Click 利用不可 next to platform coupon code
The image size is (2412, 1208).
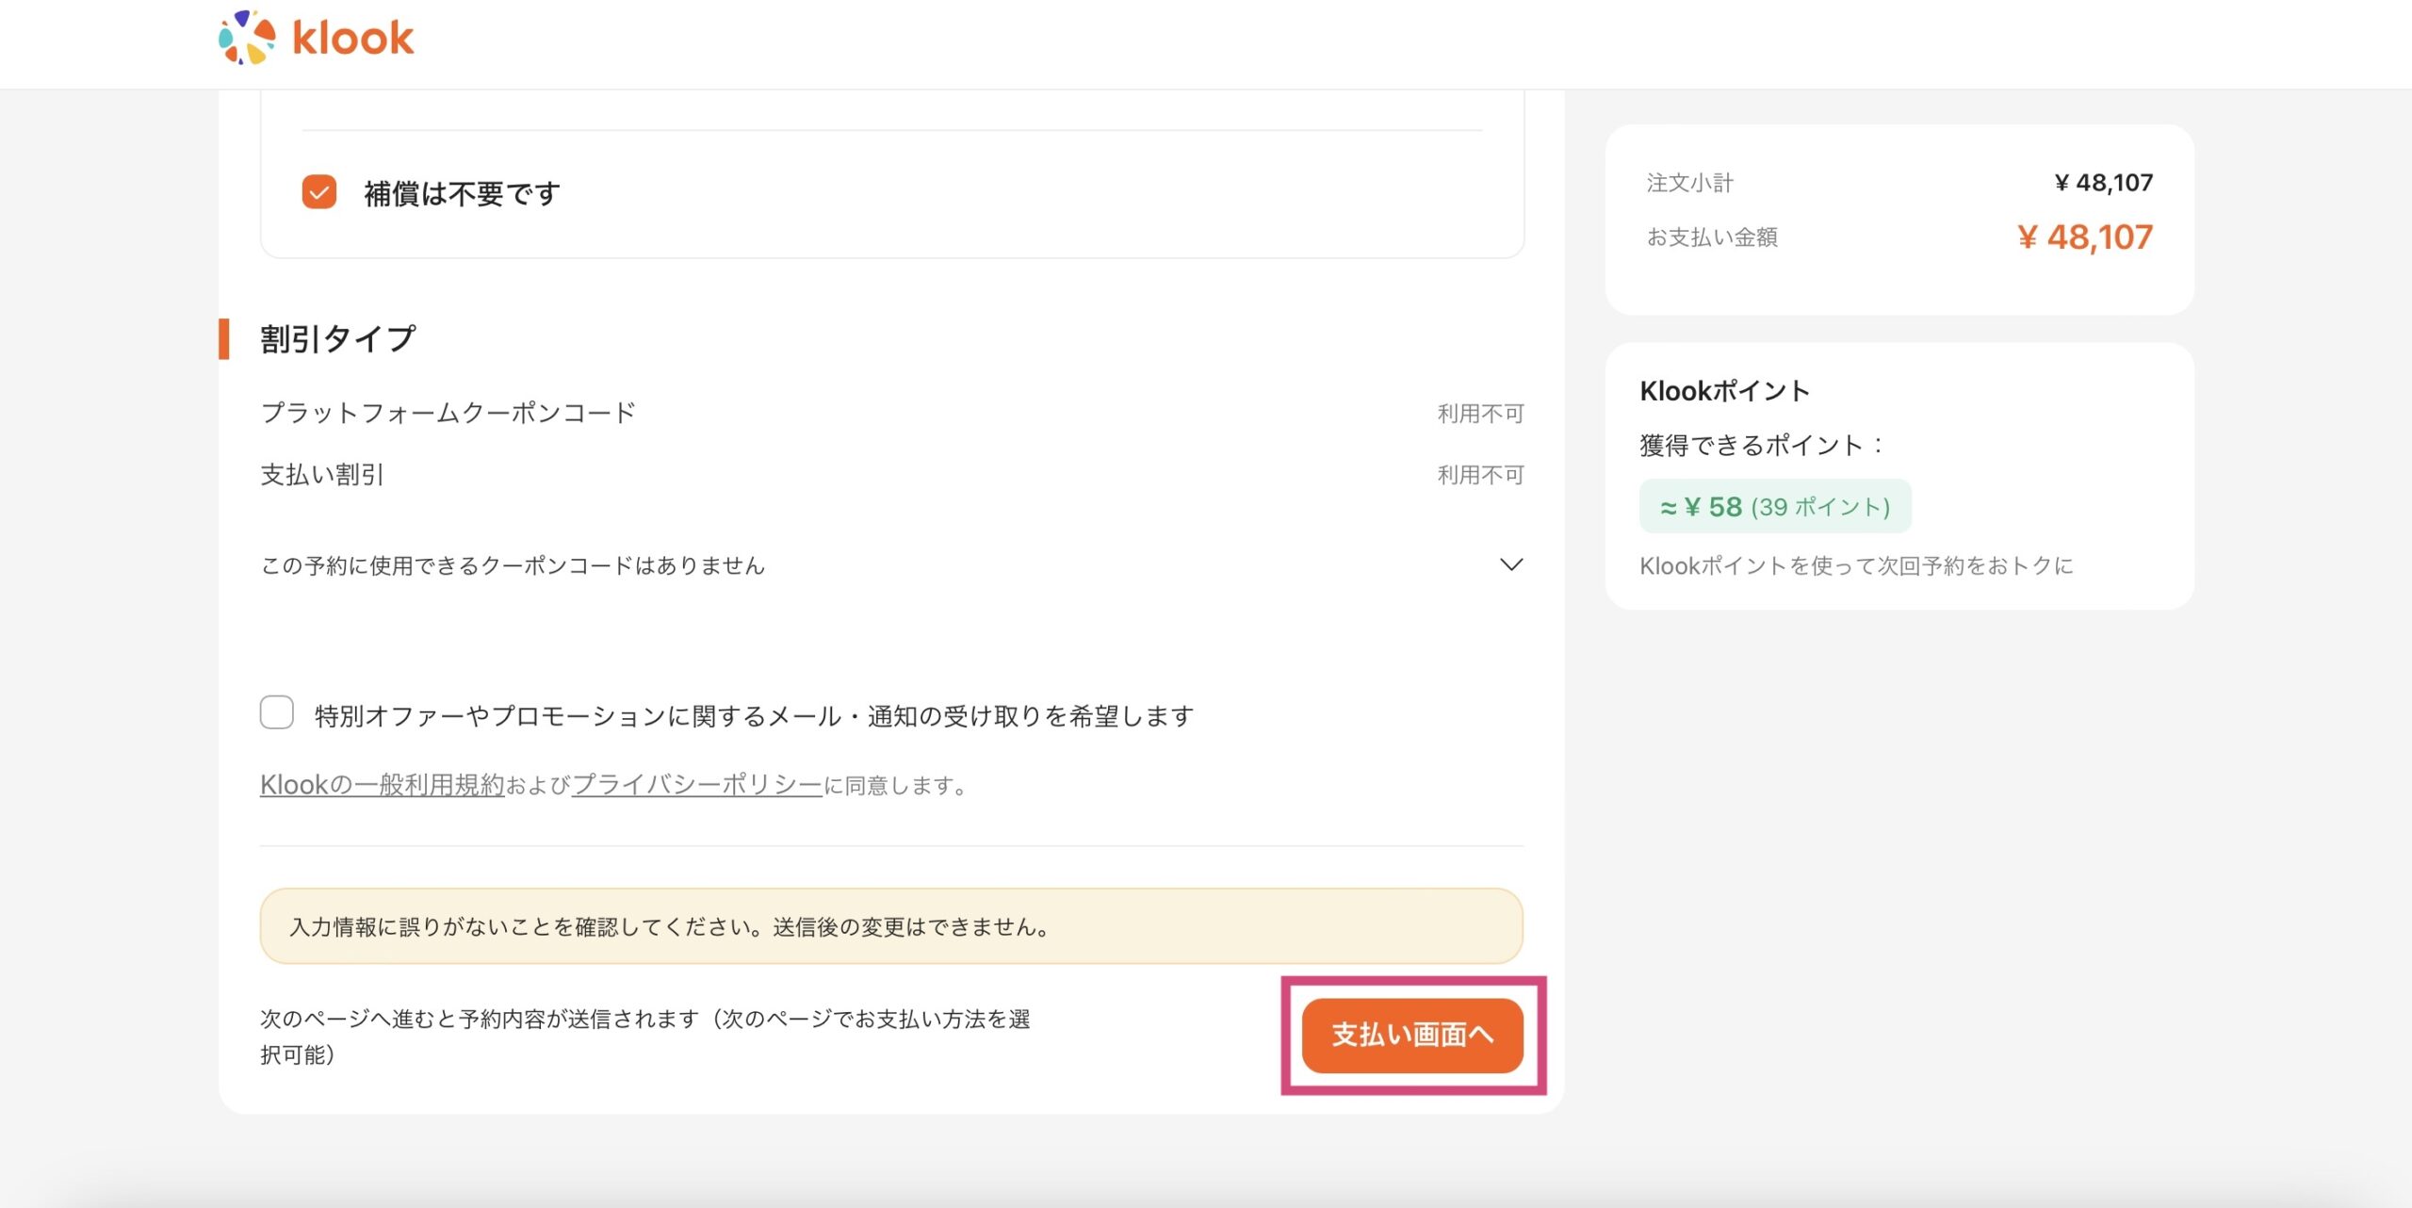[x=1480, y=413]
